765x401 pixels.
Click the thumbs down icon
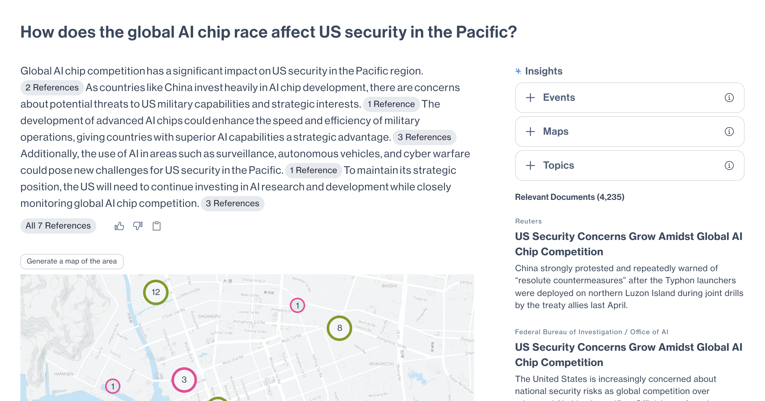[x=138, y=226]
